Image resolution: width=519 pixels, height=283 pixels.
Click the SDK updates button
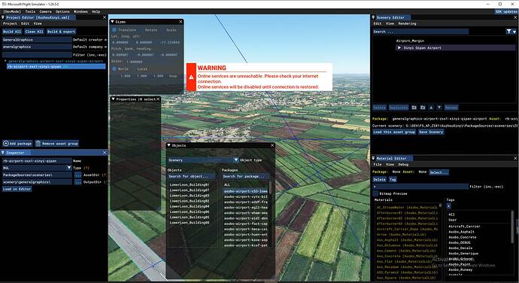[506, 11]
